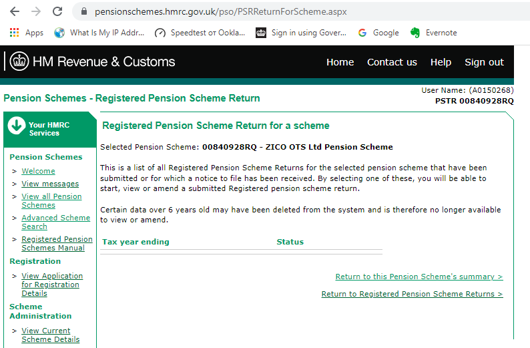The height and width of the screenshot is (348, 530).
Task: Sign out of HMRC services
Action: 484,62
